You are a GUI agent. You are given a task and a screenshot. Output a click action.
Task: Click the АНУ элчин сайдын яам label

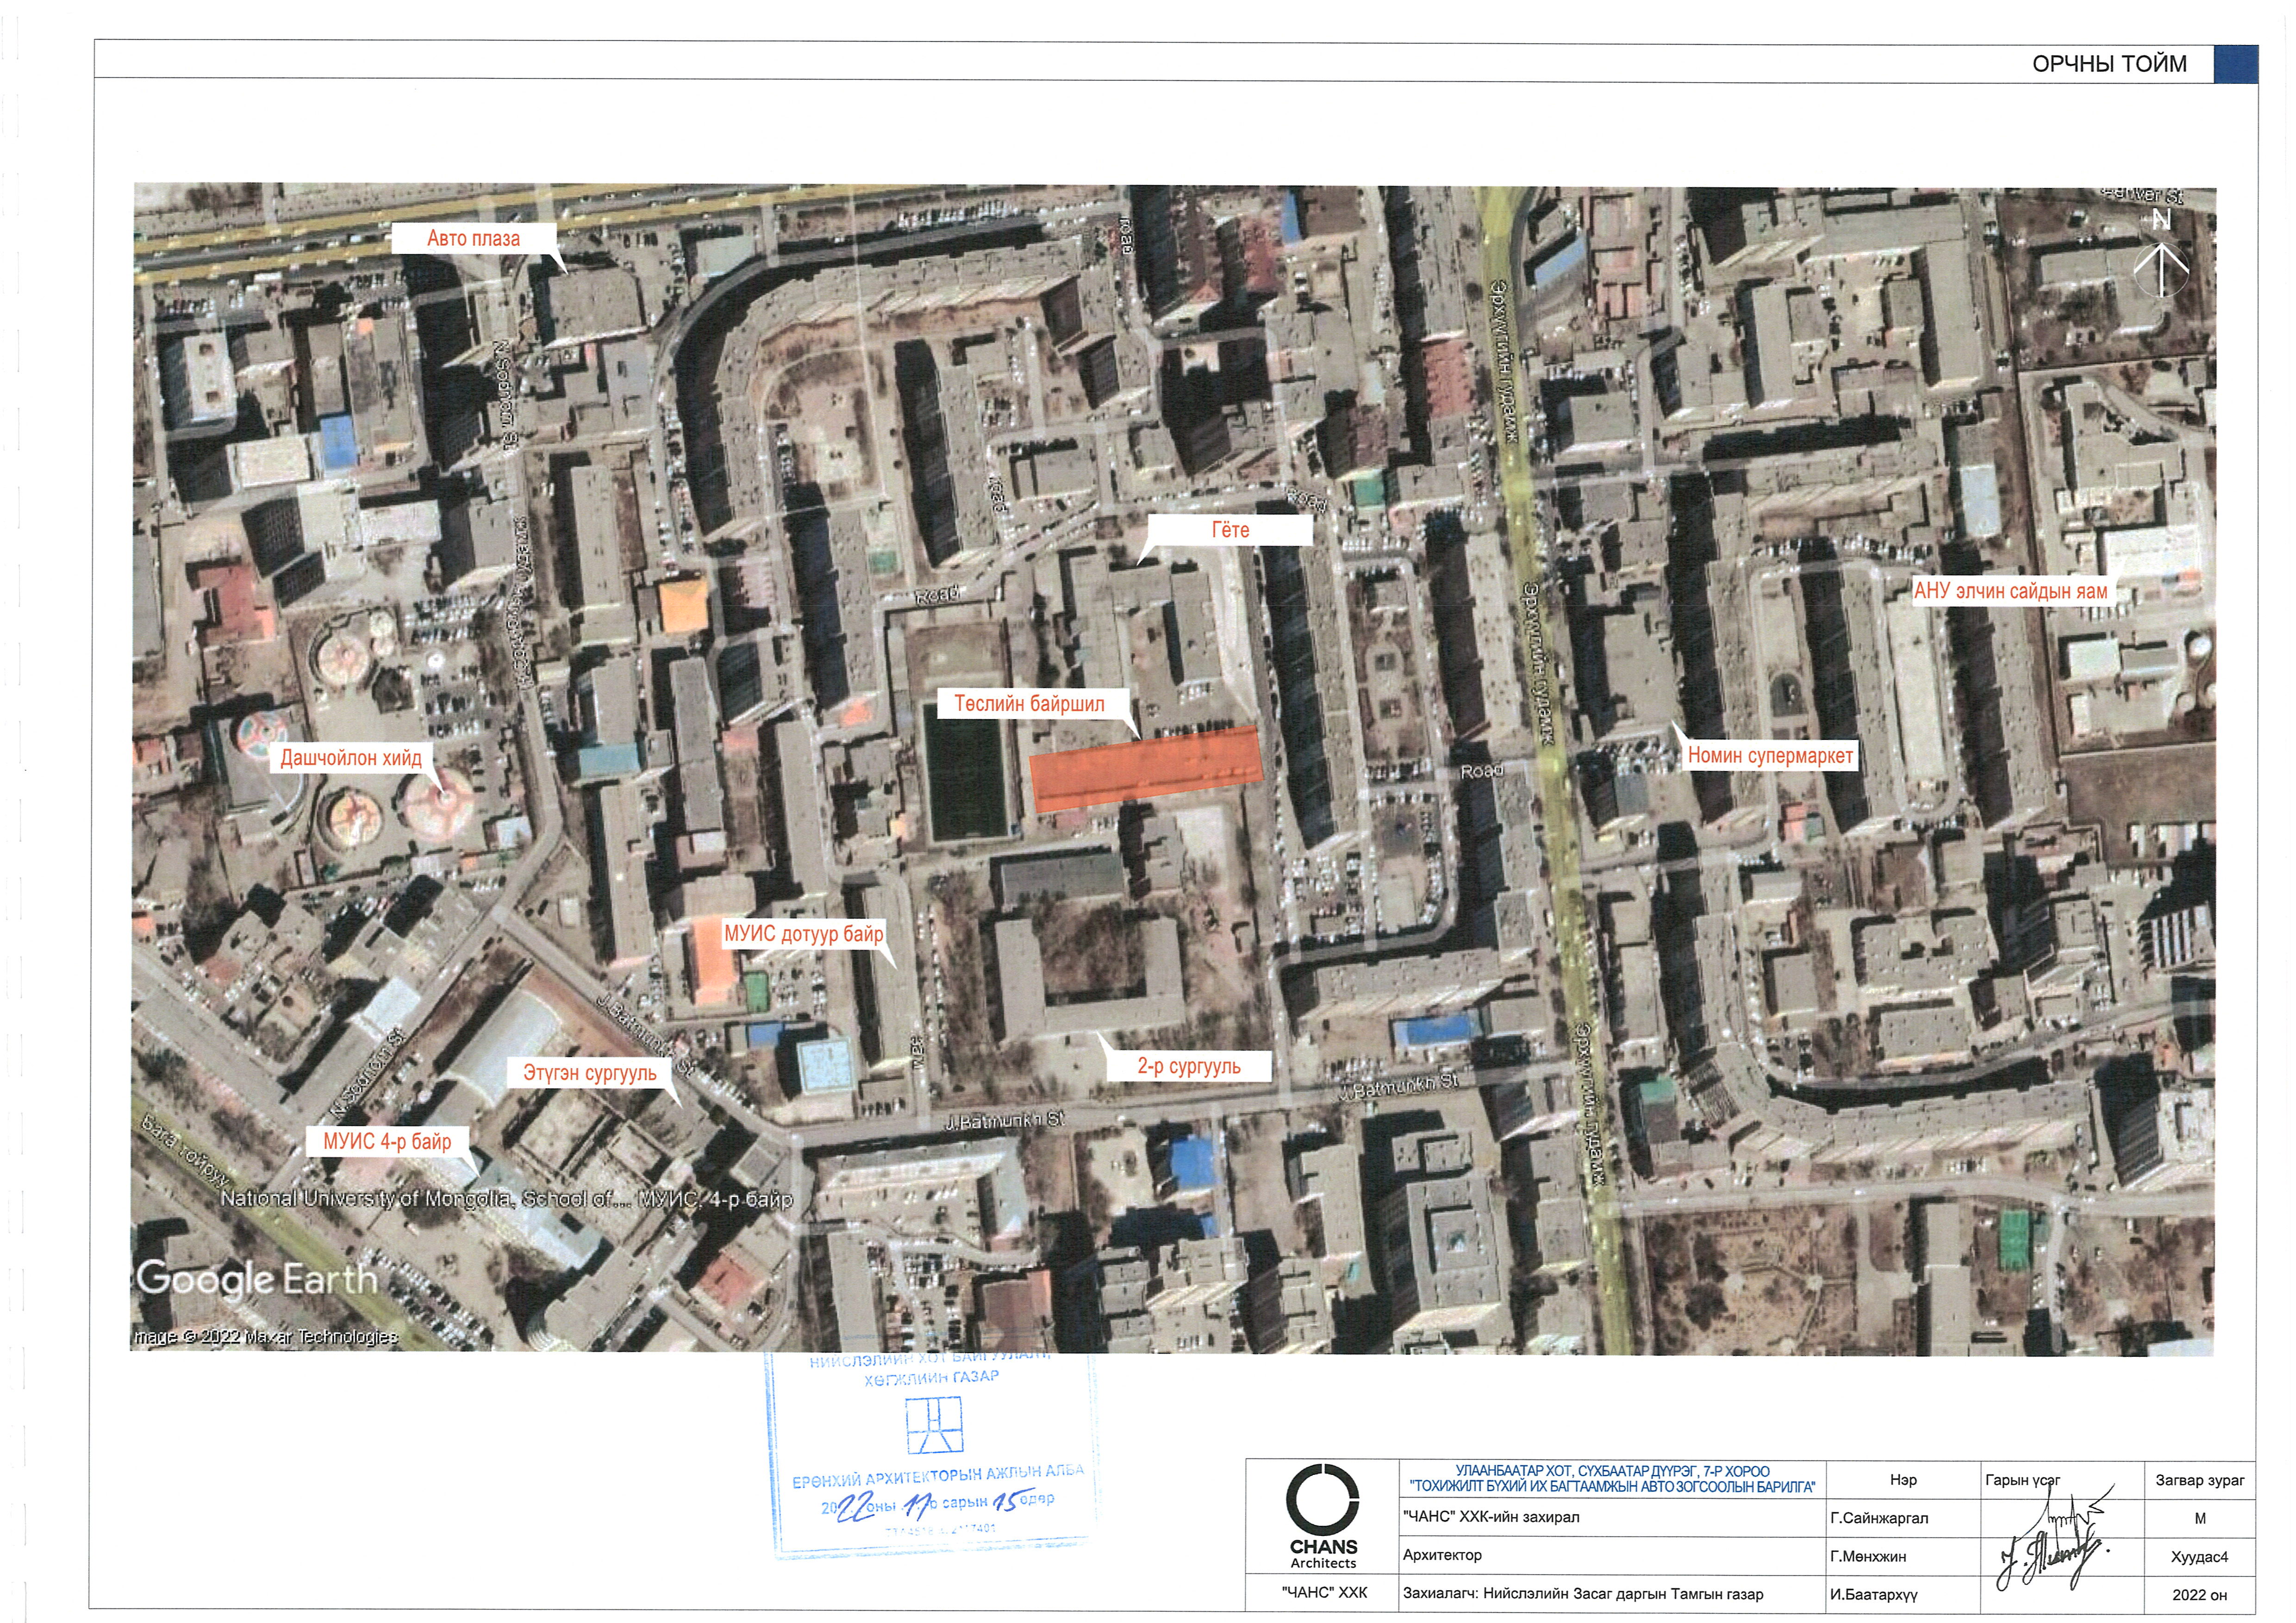pos(2010,591)
